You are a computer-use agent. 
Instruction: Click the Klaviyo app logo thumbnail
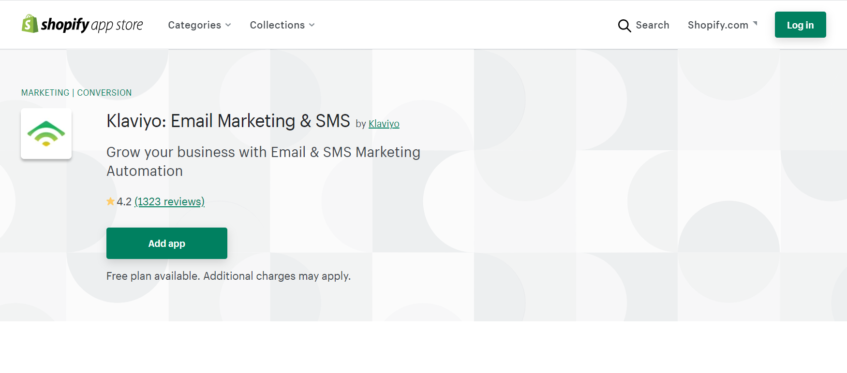point(46,134)
